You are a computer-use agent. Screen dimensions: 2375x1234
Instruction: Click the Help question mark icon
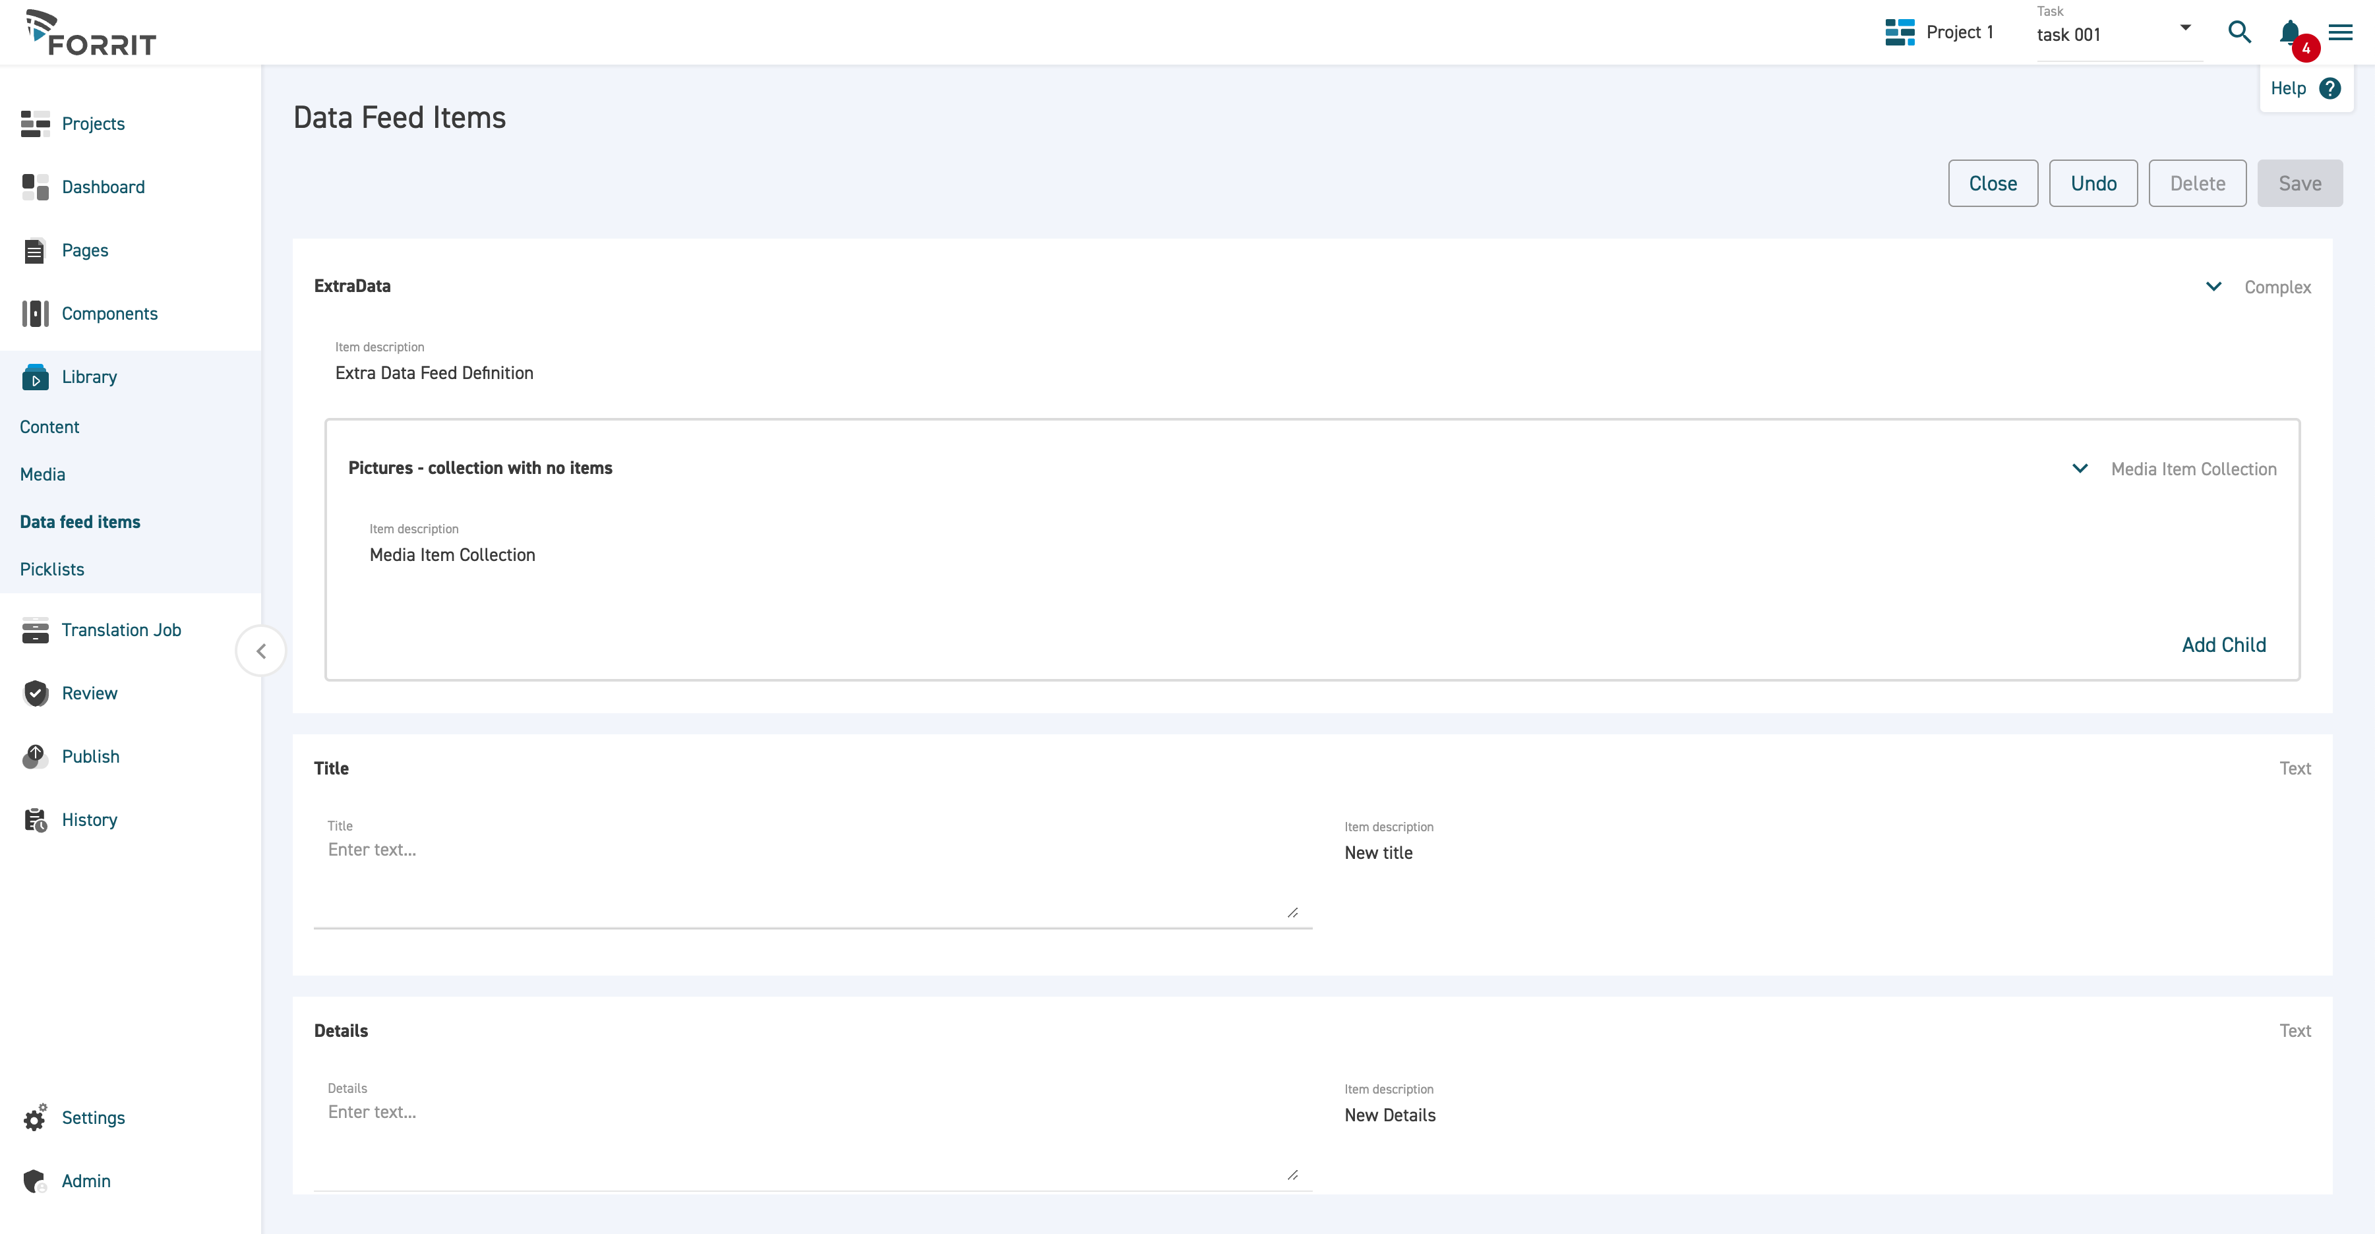point(2330,88)
